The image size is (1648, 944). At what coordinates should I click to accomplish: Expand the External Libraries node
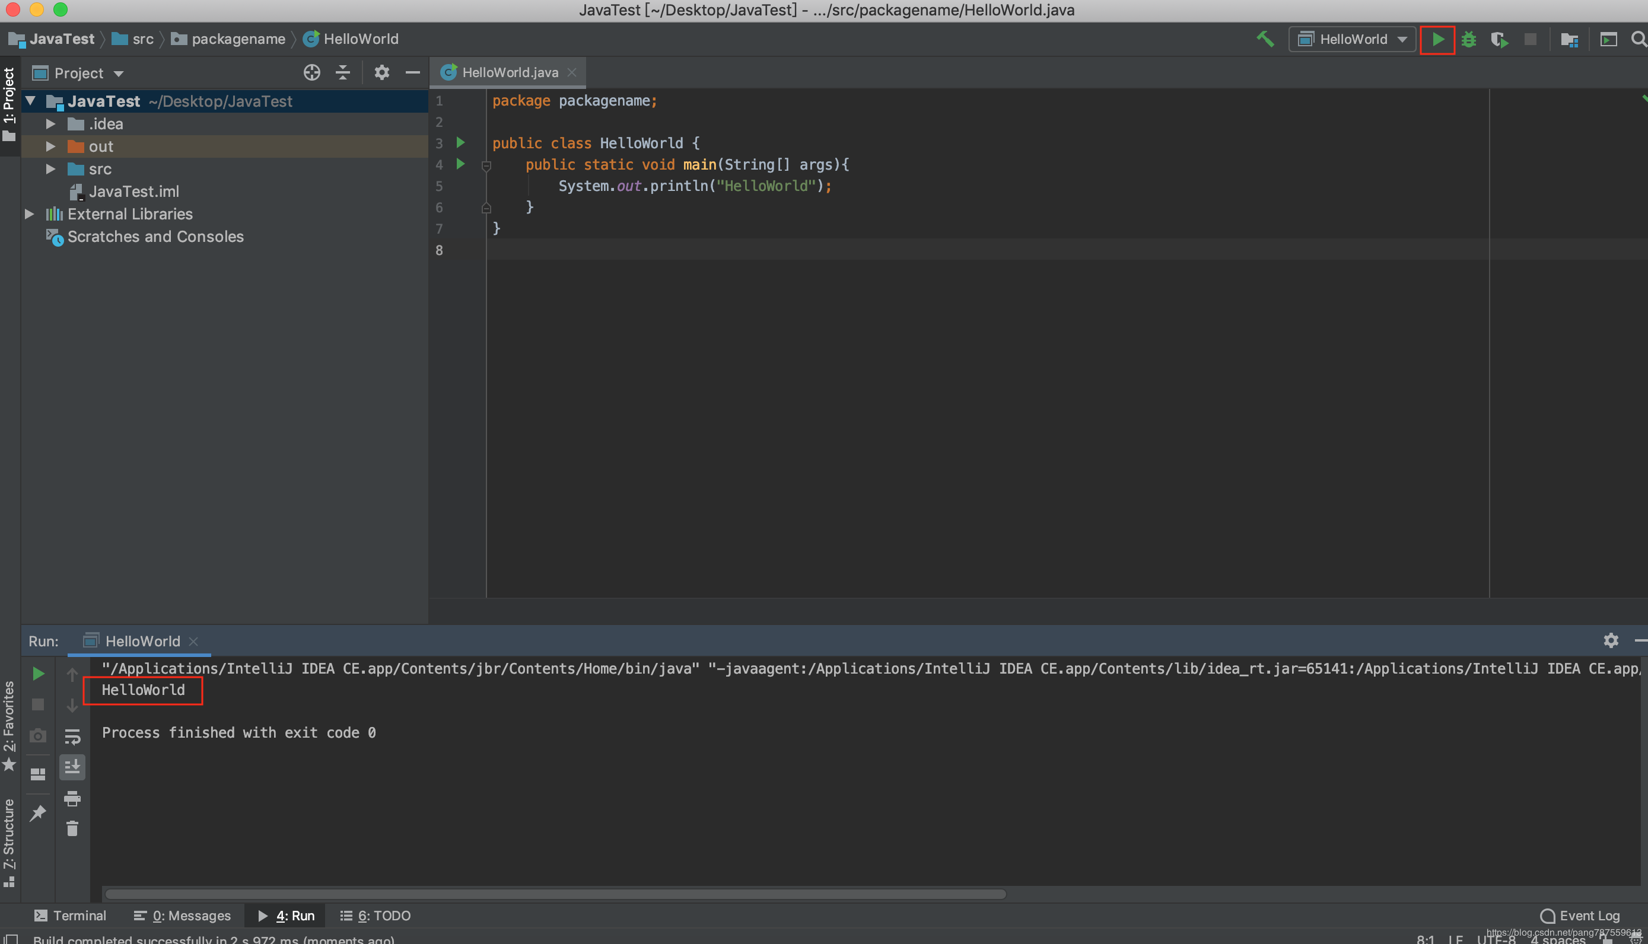click(x=29, y=214)
